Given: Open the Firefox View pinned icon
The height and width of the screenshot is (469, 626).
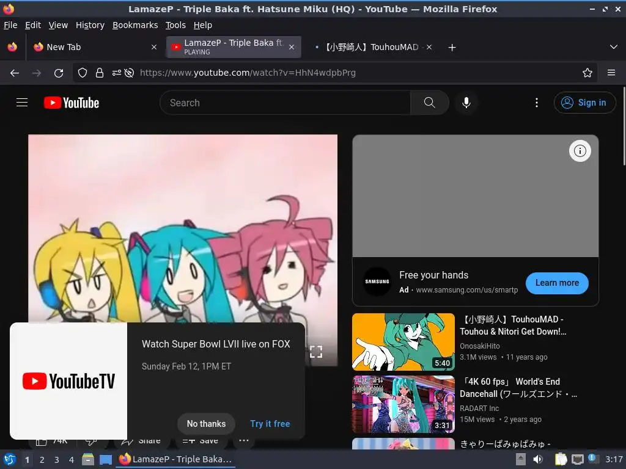Looking at the screenshot, I should [x=12, y=47].
